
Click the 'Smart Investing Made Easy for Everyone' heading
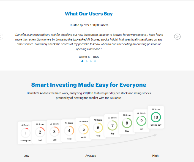click(89, 85)
